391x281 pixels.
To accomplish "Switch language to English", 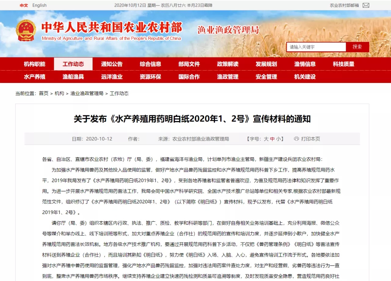I will click(x=39, y=5).
